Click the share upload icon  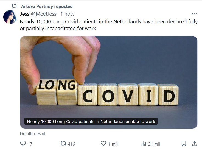click(194, 143)
